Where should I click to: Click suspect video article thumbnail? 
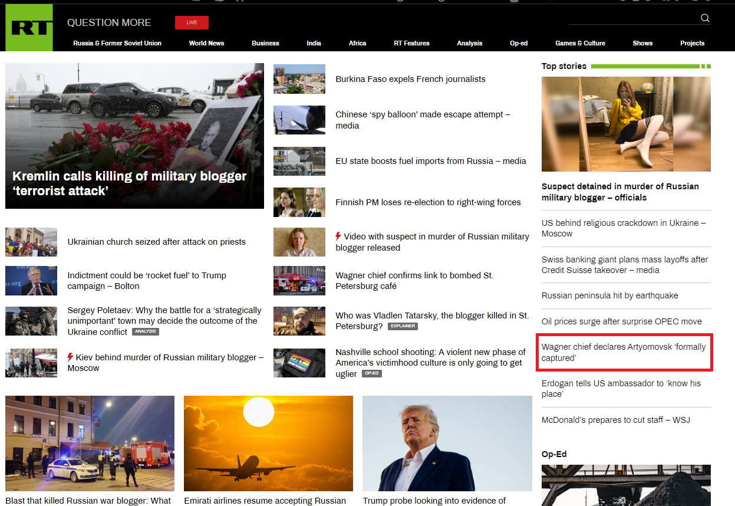tap(299, 242)
